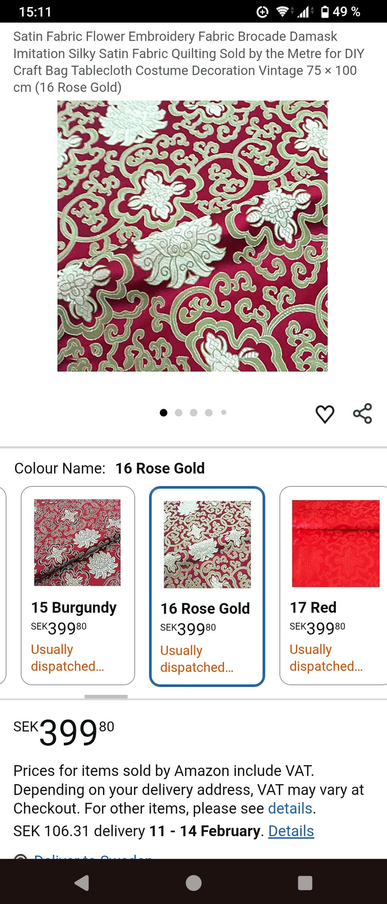The image size is (387, 904).
Task: Open the delivery Details link
Action: coord(291,831)
